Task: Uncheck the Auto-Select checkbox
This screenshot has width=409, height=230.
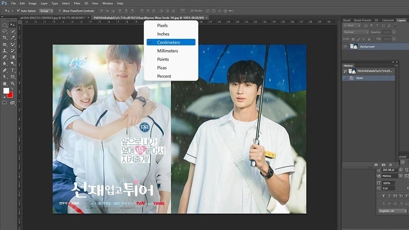Action: [18, 10]
